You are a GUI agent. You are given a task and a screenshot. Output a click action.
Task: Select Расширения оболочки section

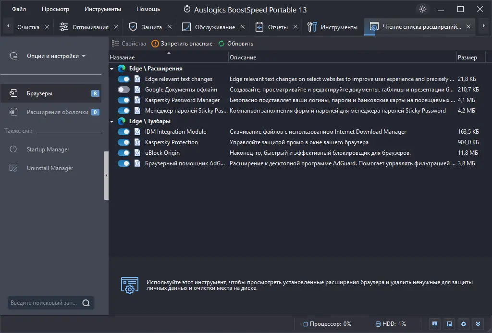click(51, 112)
